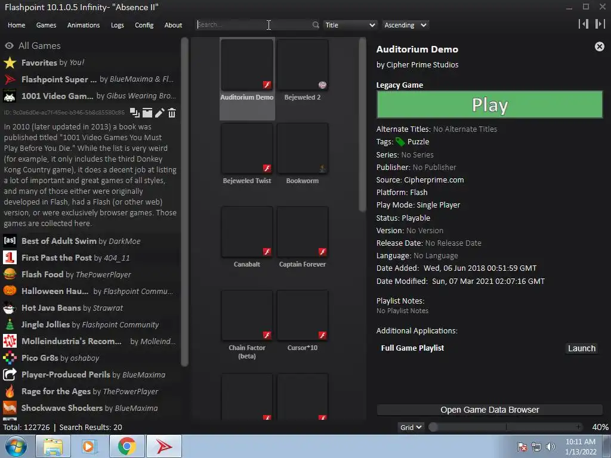Click the Action Center flag tray icon
This screenshot has width=611, height=458.
[521, 447]
